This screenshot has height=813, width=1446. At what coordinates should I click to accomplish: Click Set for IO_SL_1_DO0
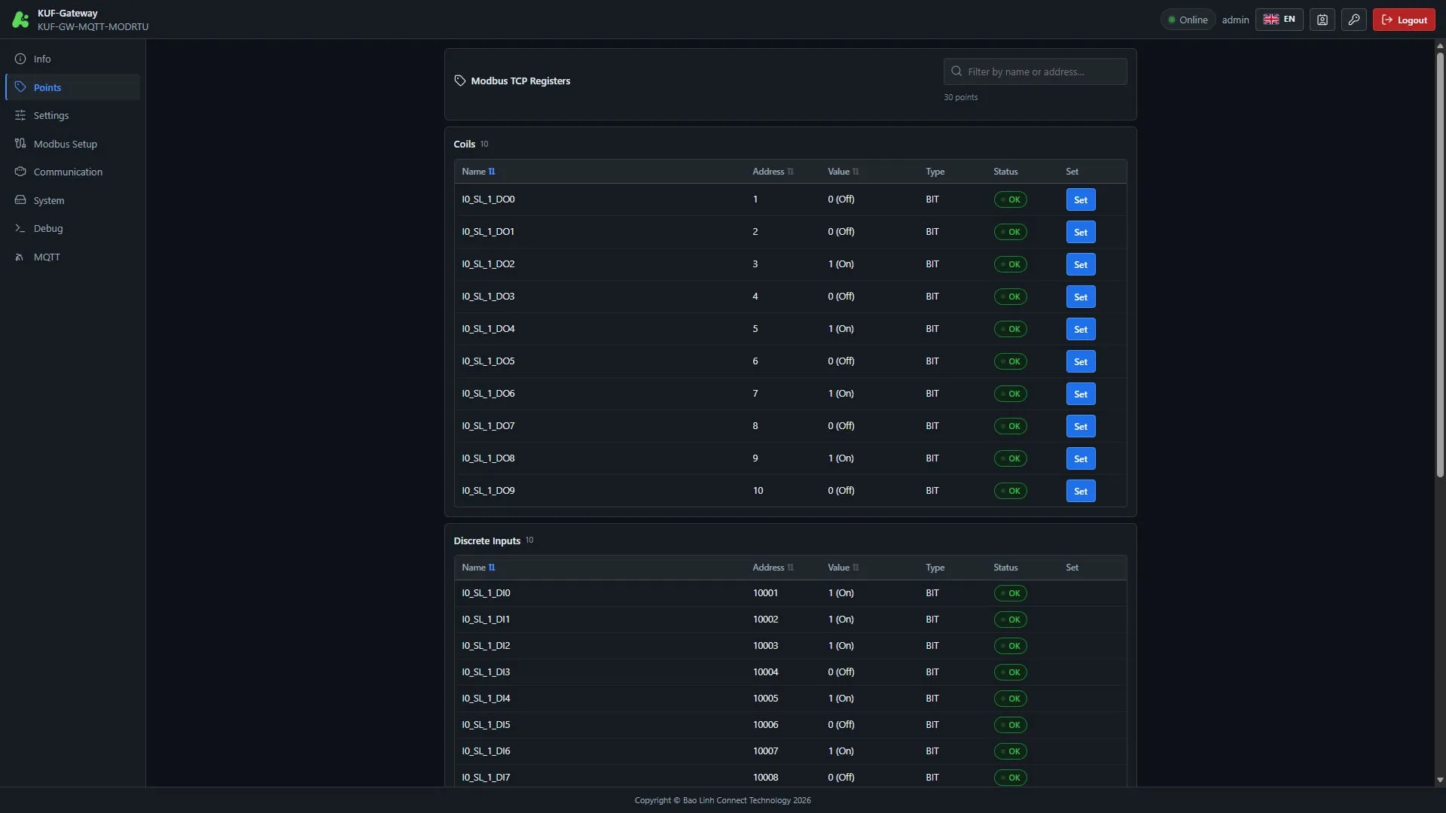click(1081, 199)
